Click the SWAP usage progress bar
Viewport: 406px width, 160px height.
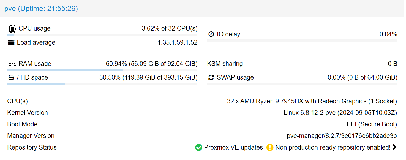(x=302, y=84)
